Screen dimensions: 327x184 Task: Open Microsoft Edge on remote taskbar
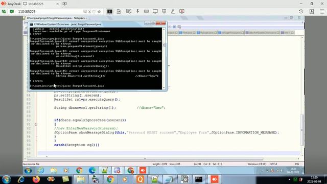pyautogui.click(x=92, y=171)
